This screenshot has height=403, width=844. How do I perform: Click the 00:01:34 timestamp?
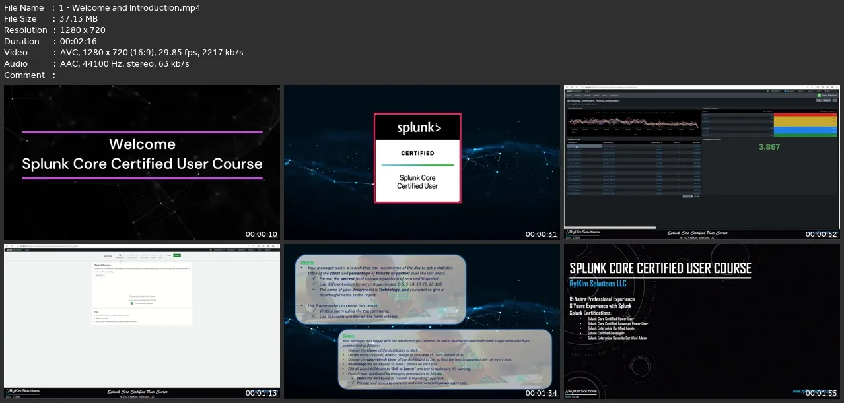[x=542, y=393]
